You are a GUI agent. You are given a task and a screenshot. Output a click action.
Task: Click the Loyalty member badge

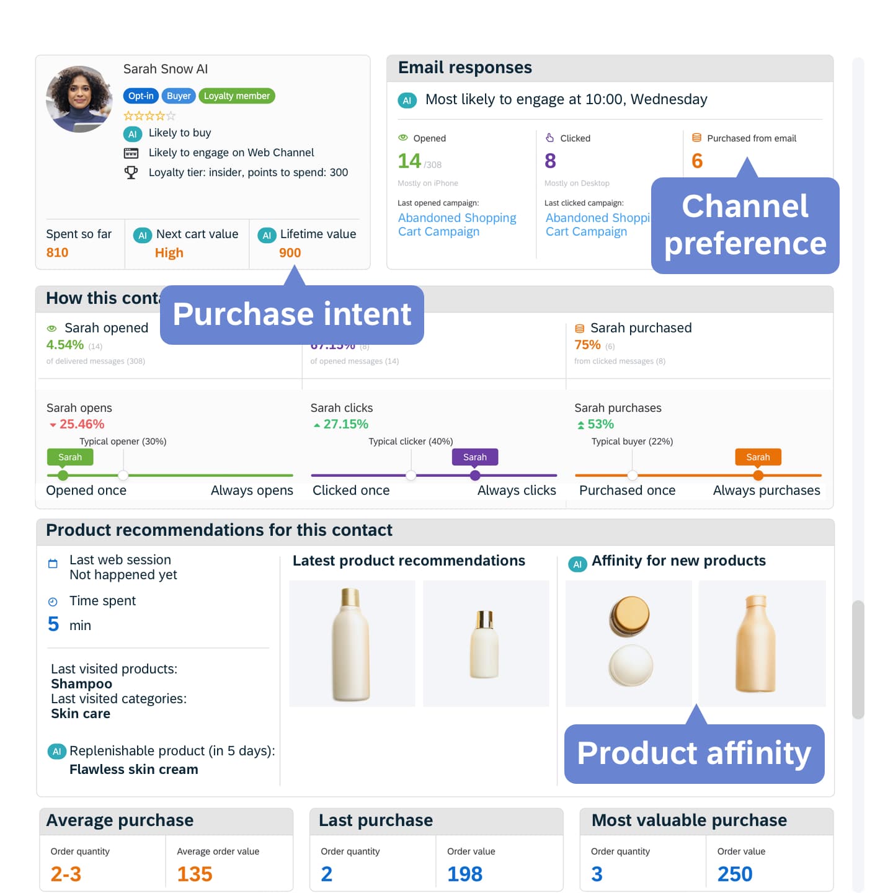pos(236,96)
